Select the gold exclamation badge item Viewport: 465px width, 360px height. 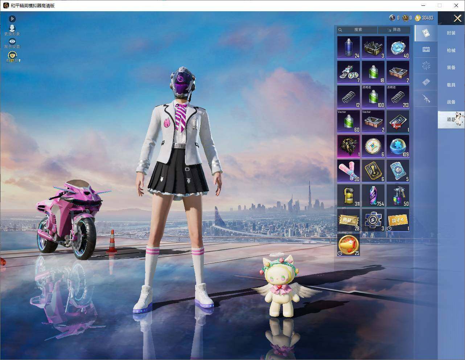pyautogui.click(x=373, y=171)
